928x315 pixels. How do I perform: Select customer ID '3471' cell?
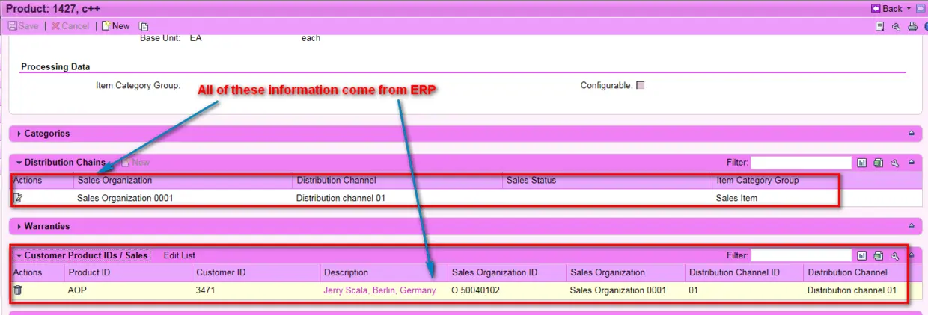205,290
